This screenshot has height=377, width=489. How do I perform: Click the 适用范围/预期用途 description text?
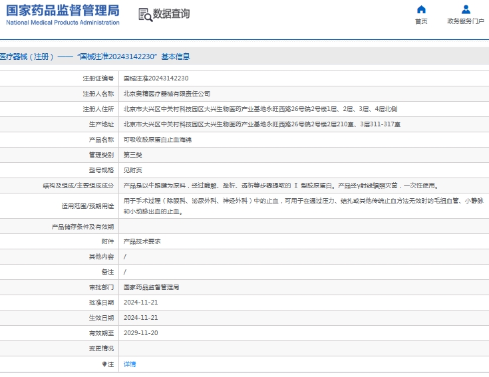click(303, 206)
